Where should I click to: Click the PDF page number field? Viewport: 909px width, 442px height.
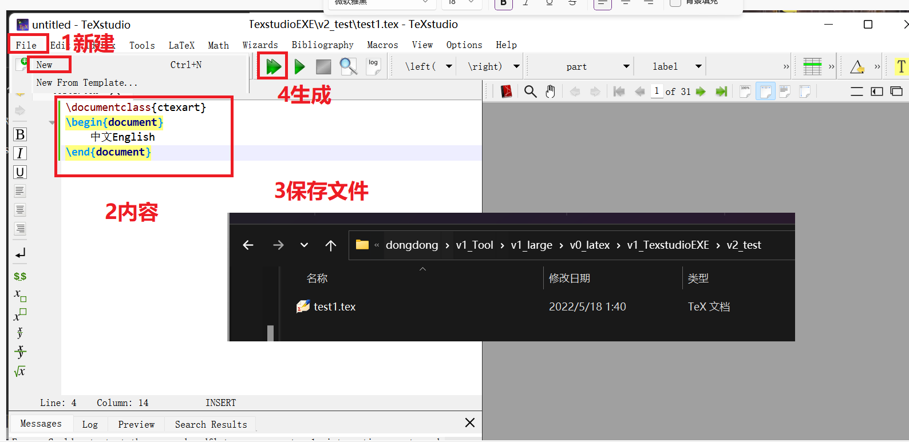(x=657, y=91)
